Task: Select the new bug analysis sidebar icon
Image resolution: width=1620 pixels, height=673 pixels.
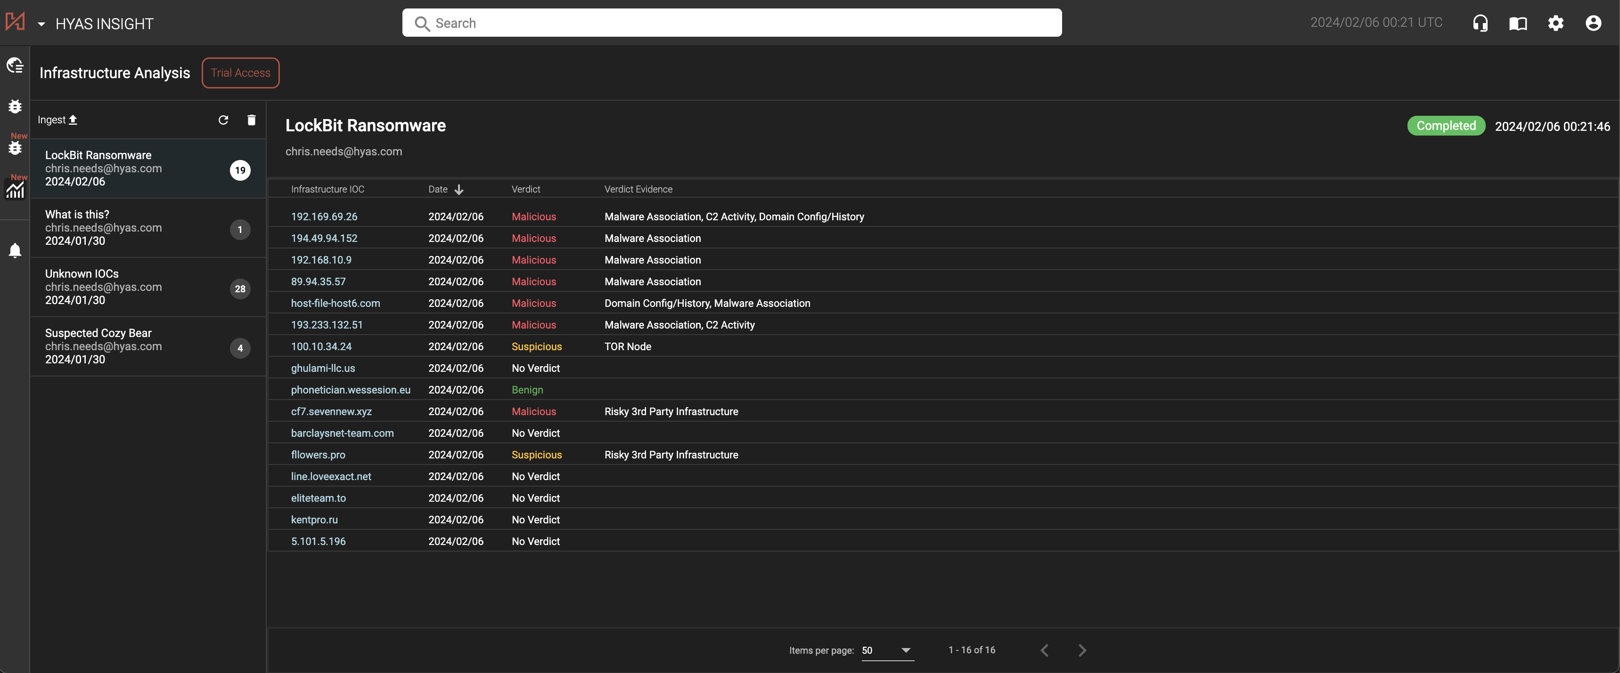Action: [x=15, y=148]
